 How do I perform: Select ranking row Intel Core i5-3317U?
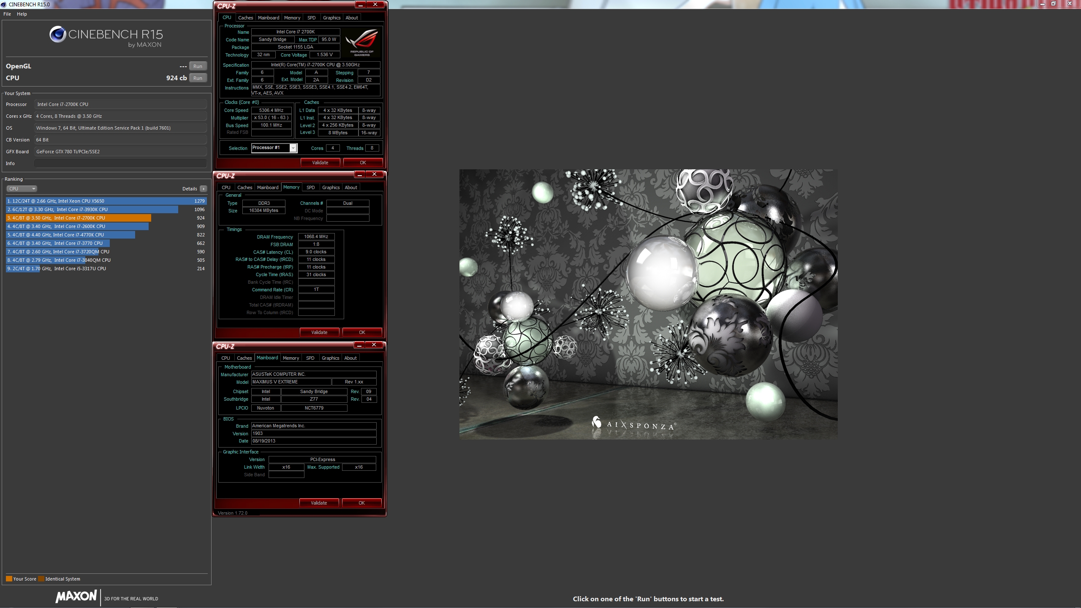(x=106, y=269)
